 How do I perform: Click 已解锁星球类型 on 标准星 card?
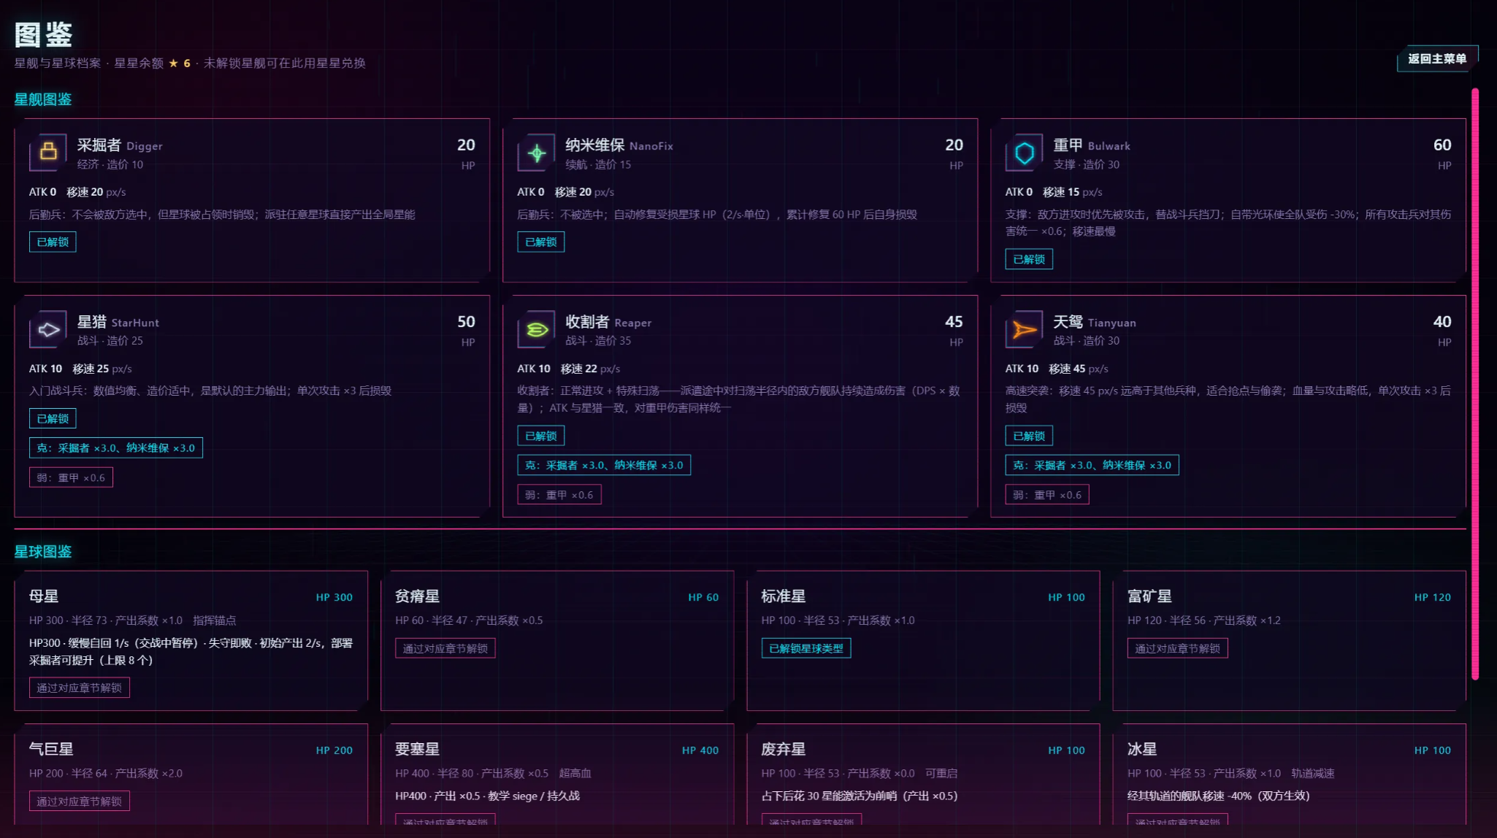[x=806, y=648]
